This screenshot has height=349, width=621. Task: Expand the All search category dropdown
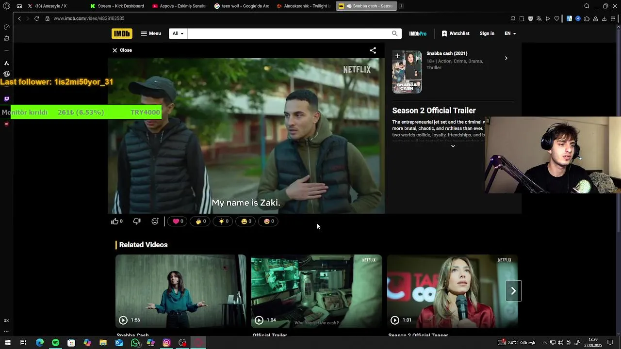pos(178,33)
